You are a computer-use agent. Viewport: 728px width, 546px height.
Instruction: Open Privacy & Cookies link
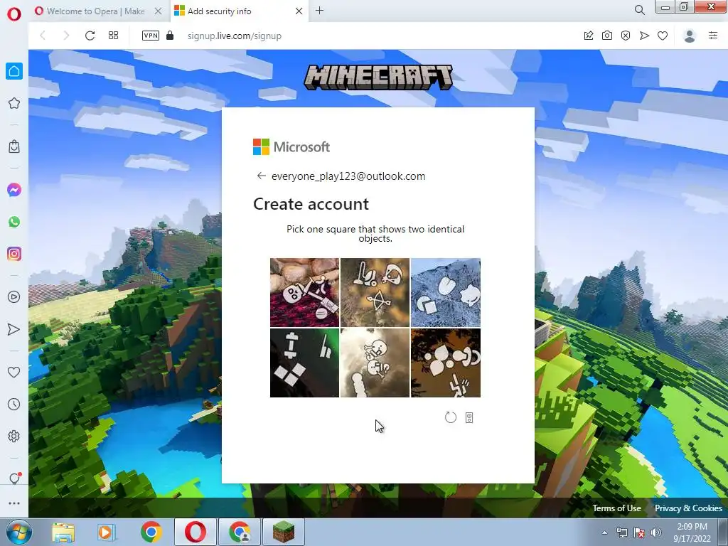click(x=688, y=508)
